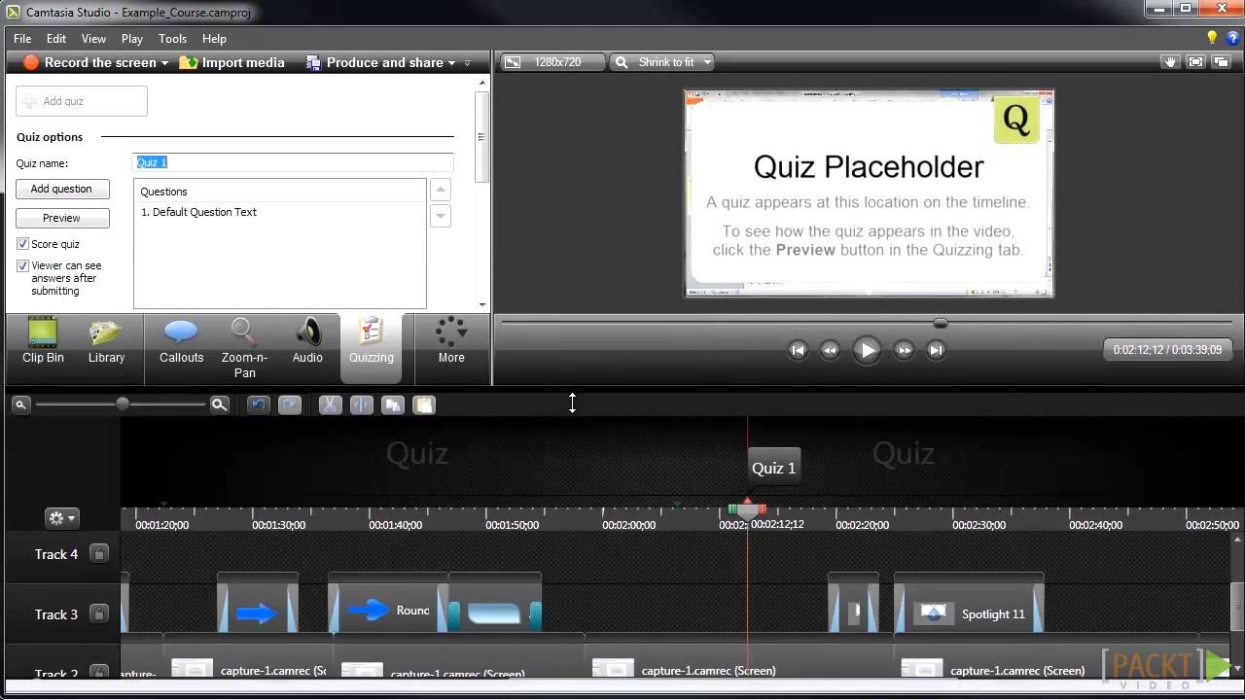Click the timeline zoom in magnifier
The width and height of the screenshot is (1245, 700).
click(x=220, y=404)
